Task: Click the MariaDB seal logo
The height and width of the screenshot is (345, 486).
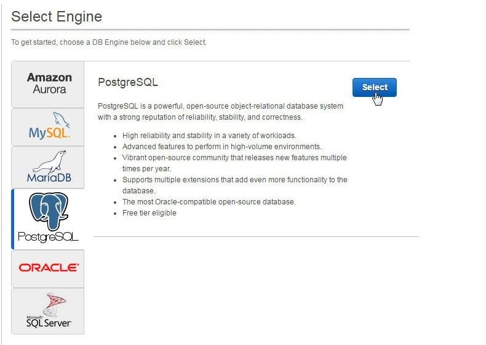Action: click(x=49, y=166)
